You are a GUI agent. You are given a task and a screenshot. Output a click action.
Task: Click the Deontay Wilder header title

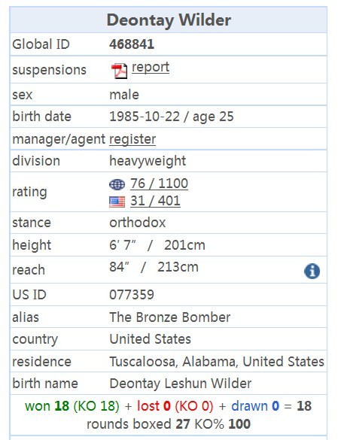[169, 20]
